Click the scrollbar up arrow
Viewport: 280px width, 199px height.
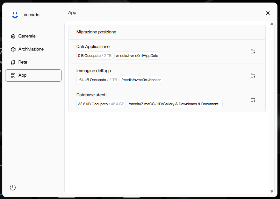[272, 24]
